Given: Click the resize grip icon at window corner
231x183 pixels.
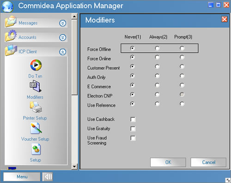Looking at the screenshot, I should pos(228,180).
